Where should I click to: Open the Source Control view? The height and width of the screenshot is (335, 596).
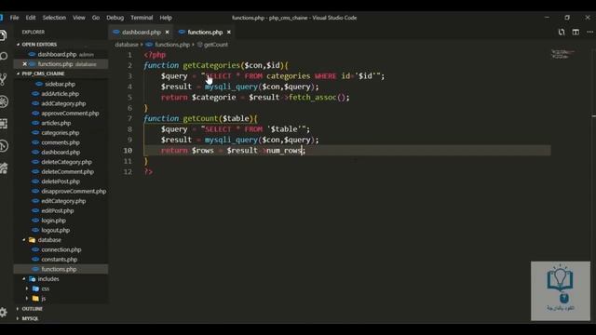[x=3, y=79]
